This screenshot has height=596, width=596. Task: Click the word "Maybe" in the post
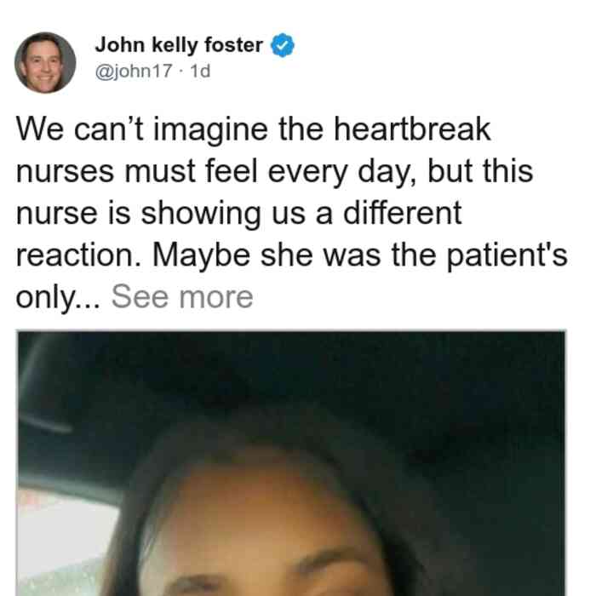coord(201,256)
